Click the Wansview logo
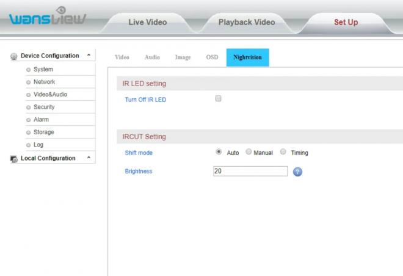Viewport: 403px width, 276px height. pyautogui.click(x=48, y=16)
